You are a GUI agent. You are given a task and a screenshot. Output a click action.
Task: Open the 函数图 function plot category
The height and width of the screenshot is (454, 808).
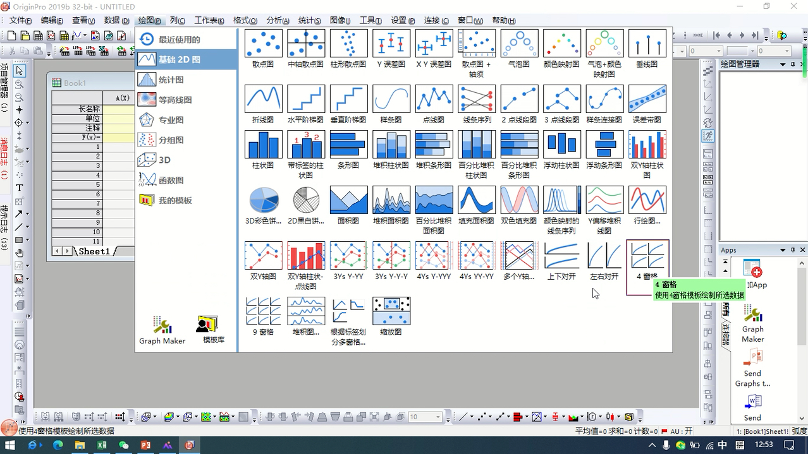pyautogui.click(x=186, y=181)
